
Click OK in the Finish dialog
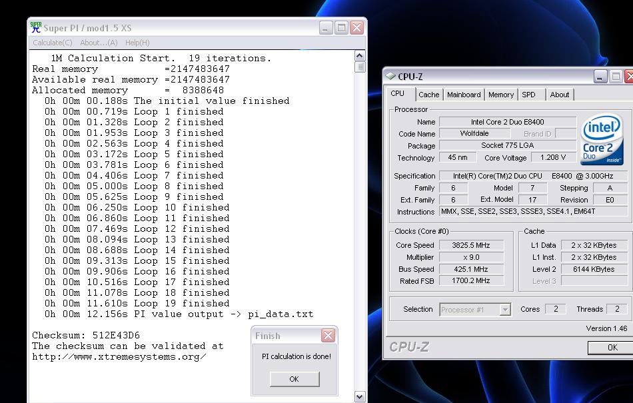(x=295, y=379)
